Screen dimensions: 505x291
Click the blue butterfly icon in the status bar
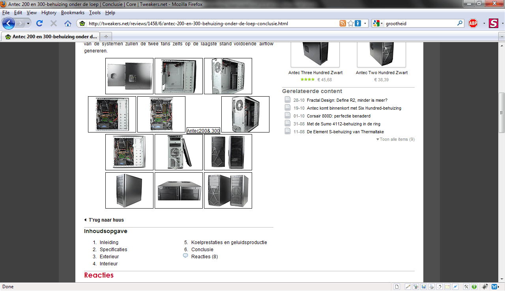coord(494,287)
